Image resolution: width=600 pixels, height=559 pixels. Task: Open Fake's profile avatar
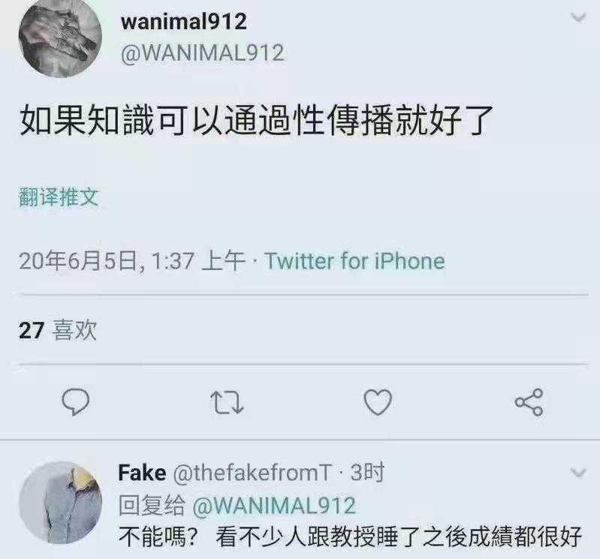click(x=61, y=503)
